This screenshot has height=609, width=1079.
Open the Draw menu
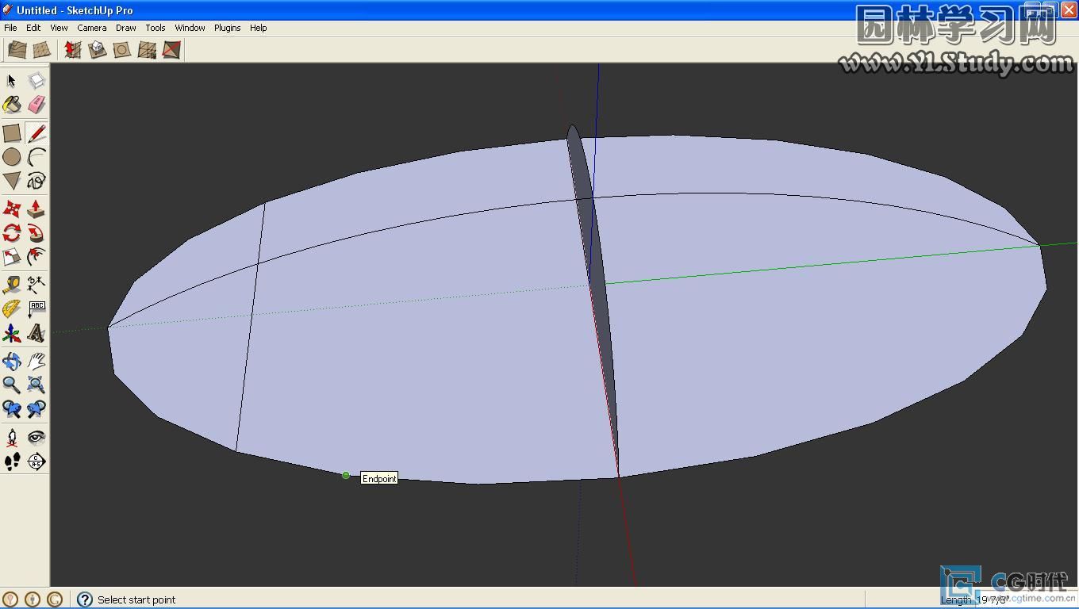(126, 28)
